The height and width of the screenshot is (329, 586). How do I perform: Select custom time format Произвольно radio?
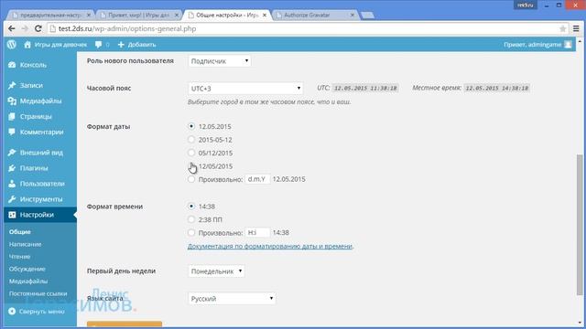pos(191,232)
